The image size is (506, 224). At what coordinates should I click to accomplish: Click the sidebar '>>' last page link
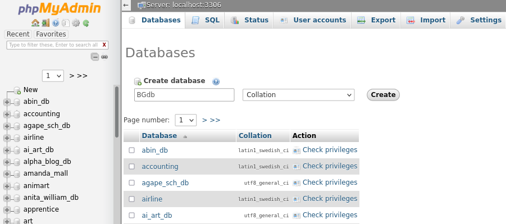[x=83, y=76]
